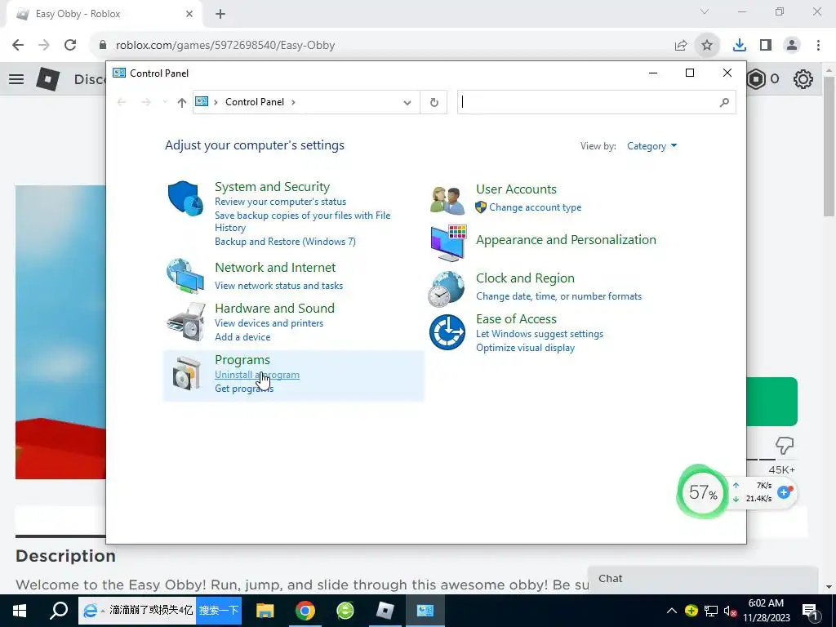Open Chrome tab search chevron

(705, 11)
